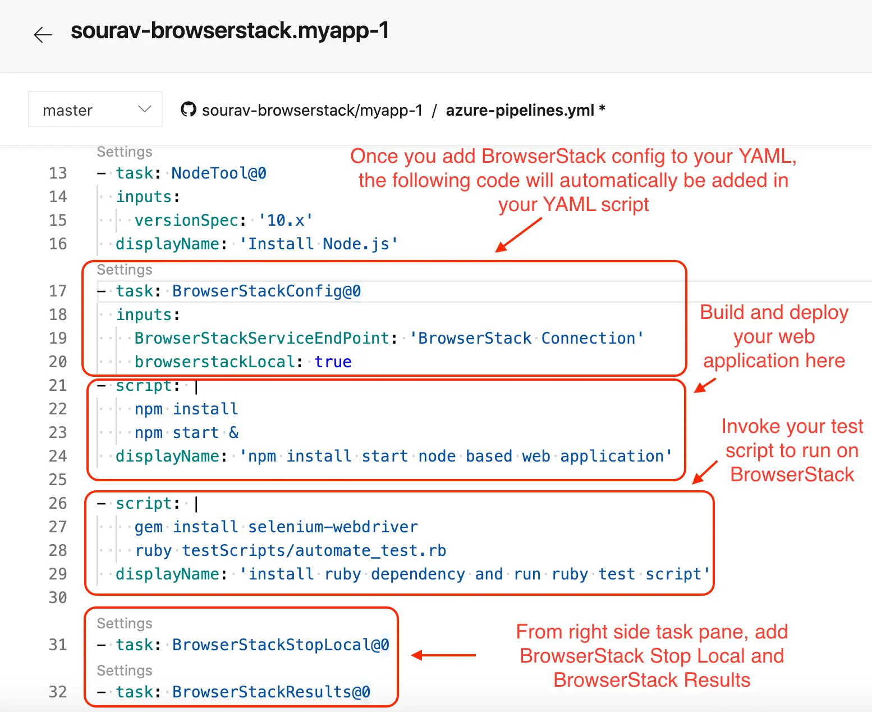872x712 pixels.
Task: Place cursor on the BrowserStackConfig@0 task text
Action: [266, 291]
